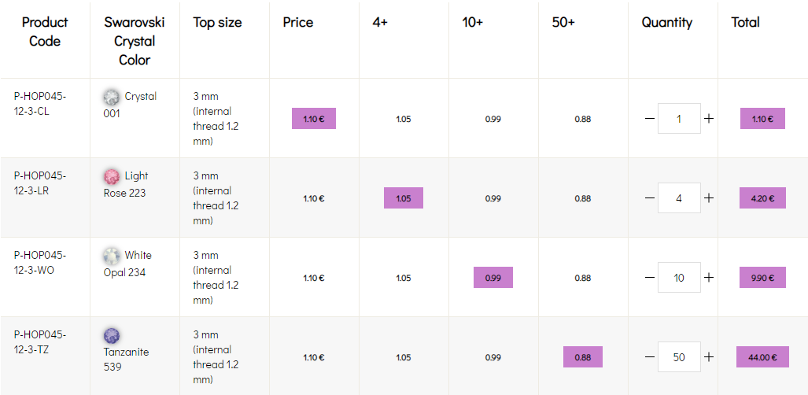The image size is (808, 395).
Task: Select the White Opal quantity field
Action: click(x=679, y=278)
